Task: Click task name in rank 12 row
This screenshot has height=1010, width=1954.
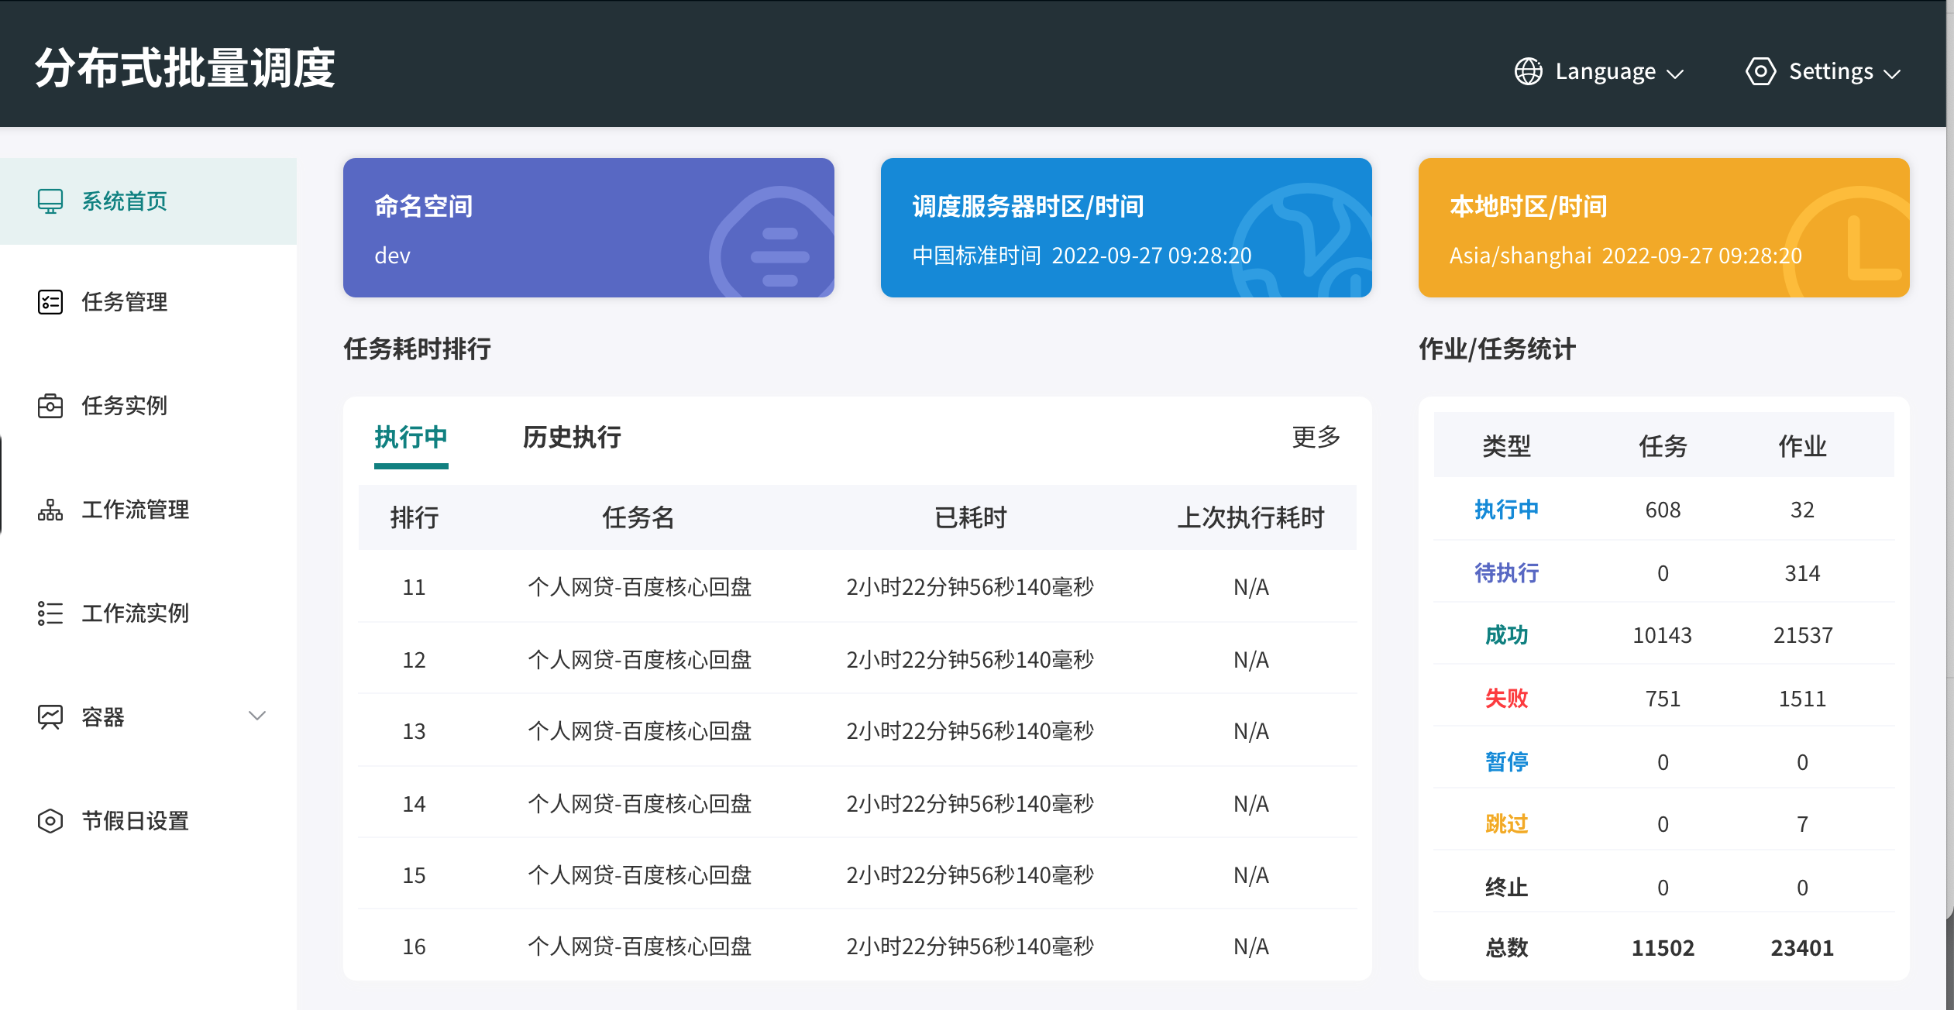Action: click(x=640, y=660)
